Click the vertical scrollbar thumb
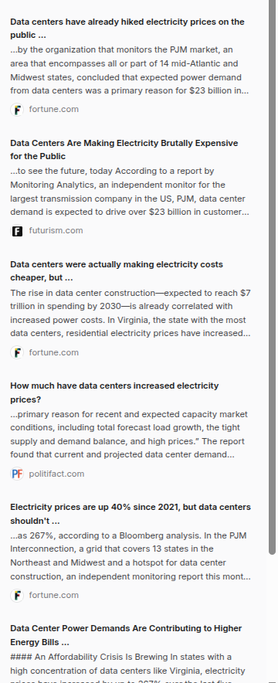The width and height of the screenshot is (278, 683). click(x=273, y=277)
